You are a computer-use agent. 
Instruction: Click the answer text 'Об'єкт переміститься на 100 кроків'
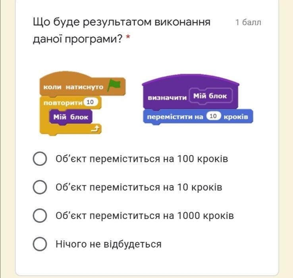(x=142, y=159)
